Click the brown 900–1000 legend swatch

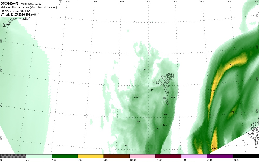(117, 156)
